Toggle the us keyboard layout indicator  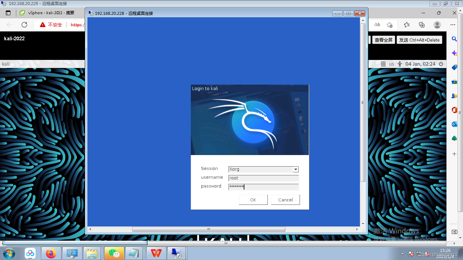click(391, 64)
